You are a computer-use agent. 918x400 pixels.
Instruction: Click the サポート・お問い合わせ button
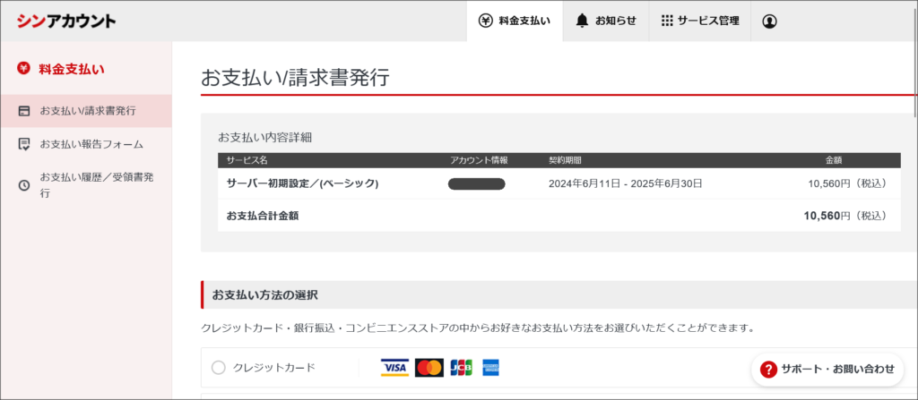pos(828,369)
